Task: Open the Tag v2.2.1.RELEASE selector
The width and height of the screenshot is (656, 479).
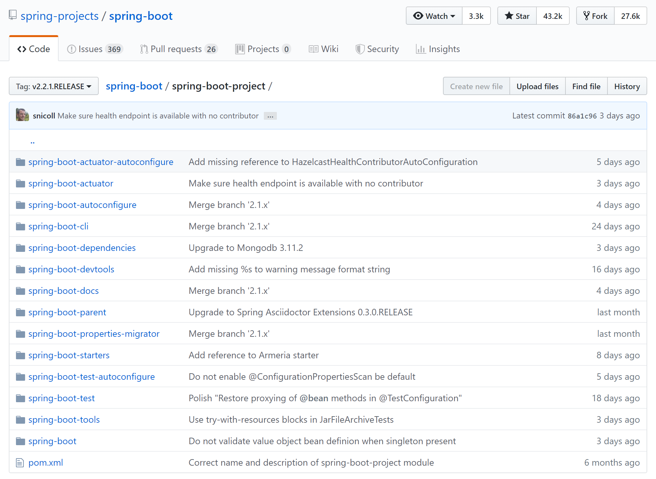Action: 54,86
